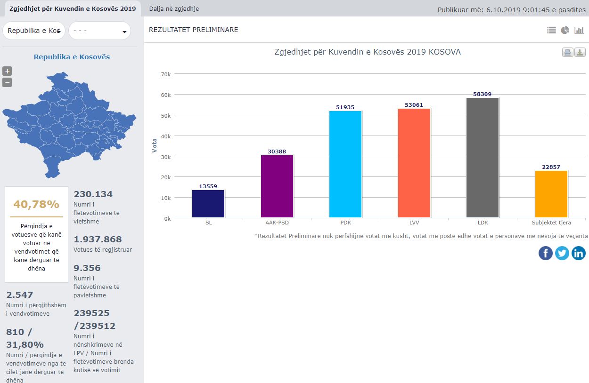Click the LVV red-orange bar
Screen dimensions: 589x383
[x=414, y=163]
